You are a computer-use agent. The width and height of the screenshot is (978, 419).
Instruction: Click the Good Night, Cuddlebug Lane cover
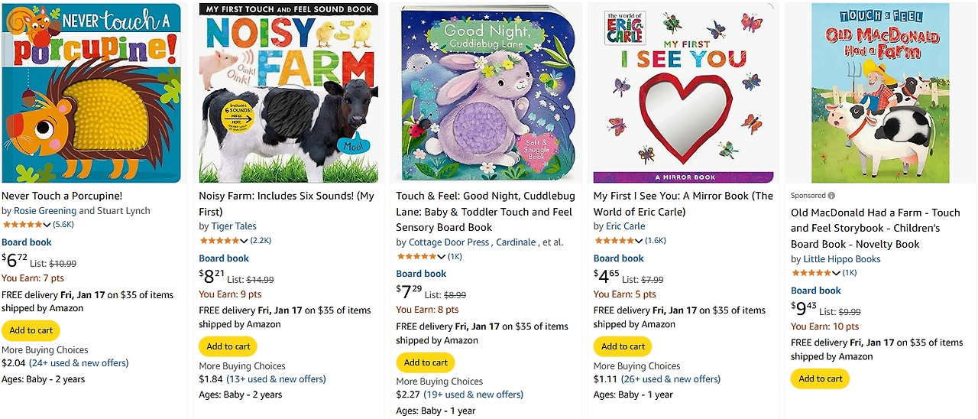click(x=486, y=93)
